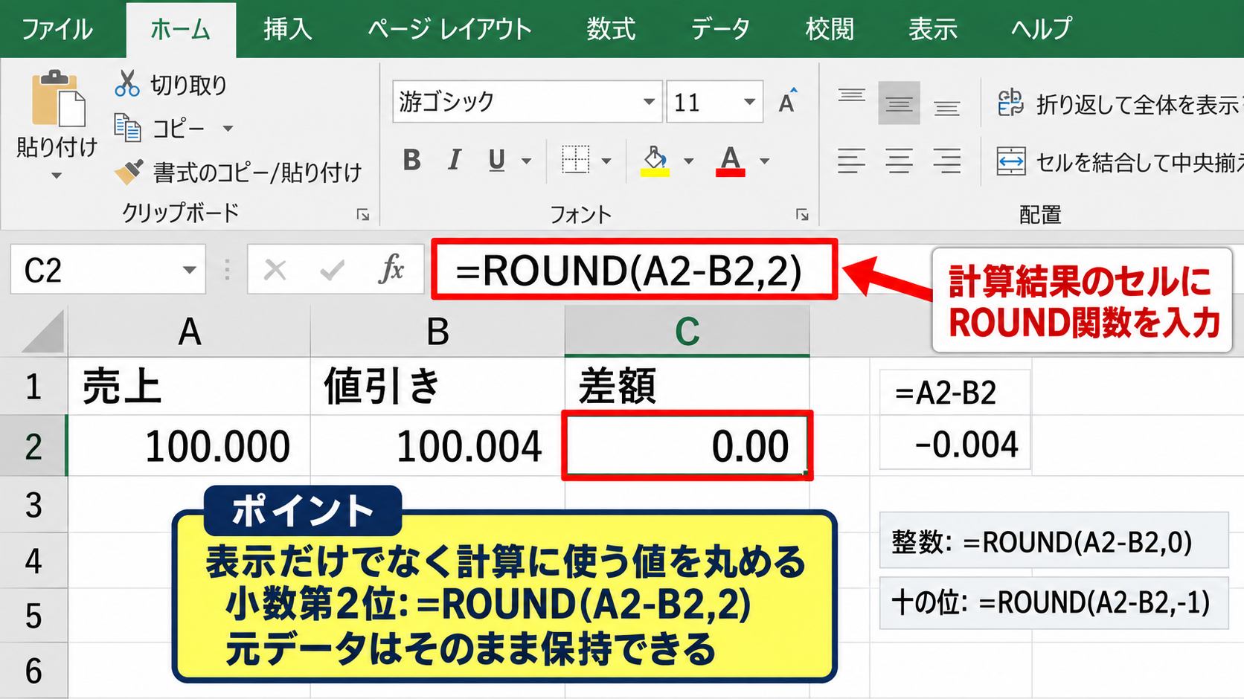Toggle Italic formatting
1244x699 pixels.
coord(455,160)
